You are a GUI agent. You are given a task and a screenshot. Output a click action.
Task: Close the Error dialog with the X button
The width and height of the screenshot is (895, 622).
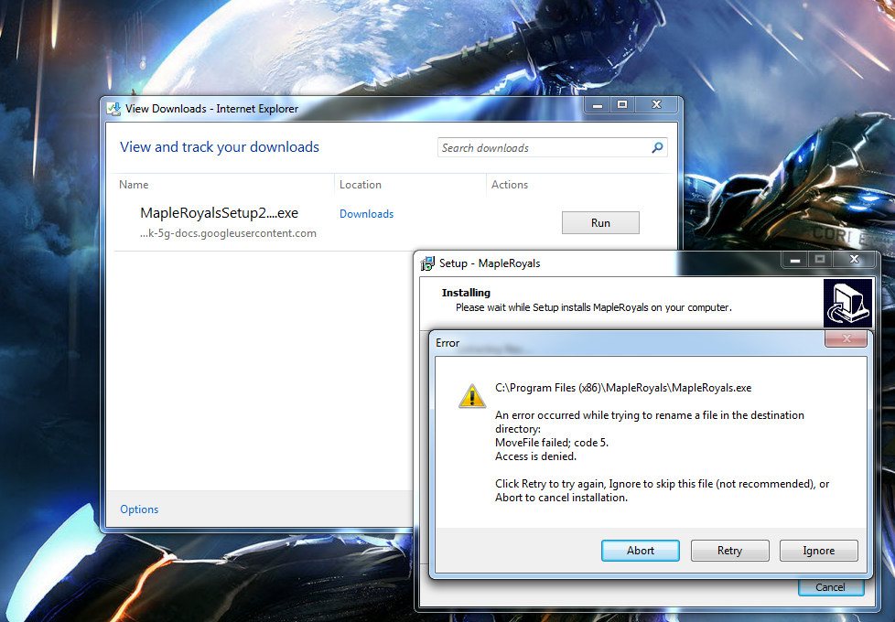pyautogui.click(x=846, y=339)
